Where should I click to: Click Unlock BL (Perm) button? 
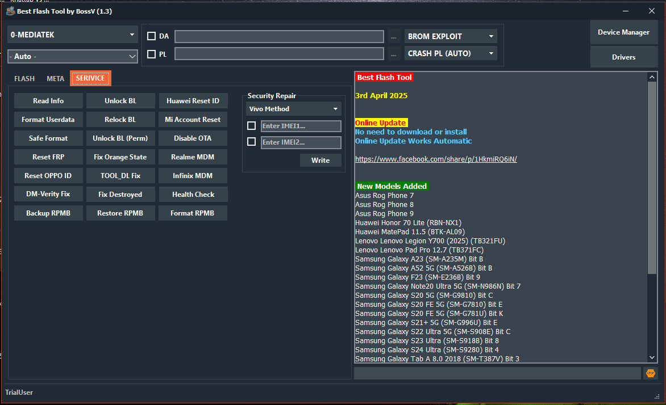(x=120, y=138)
